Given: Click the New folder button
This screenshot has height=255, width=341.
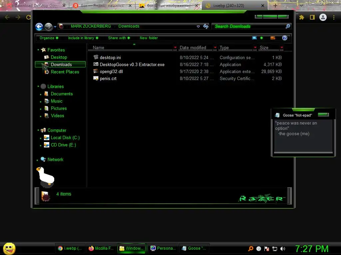Looking at the screenshot, I should coord(149,38).
